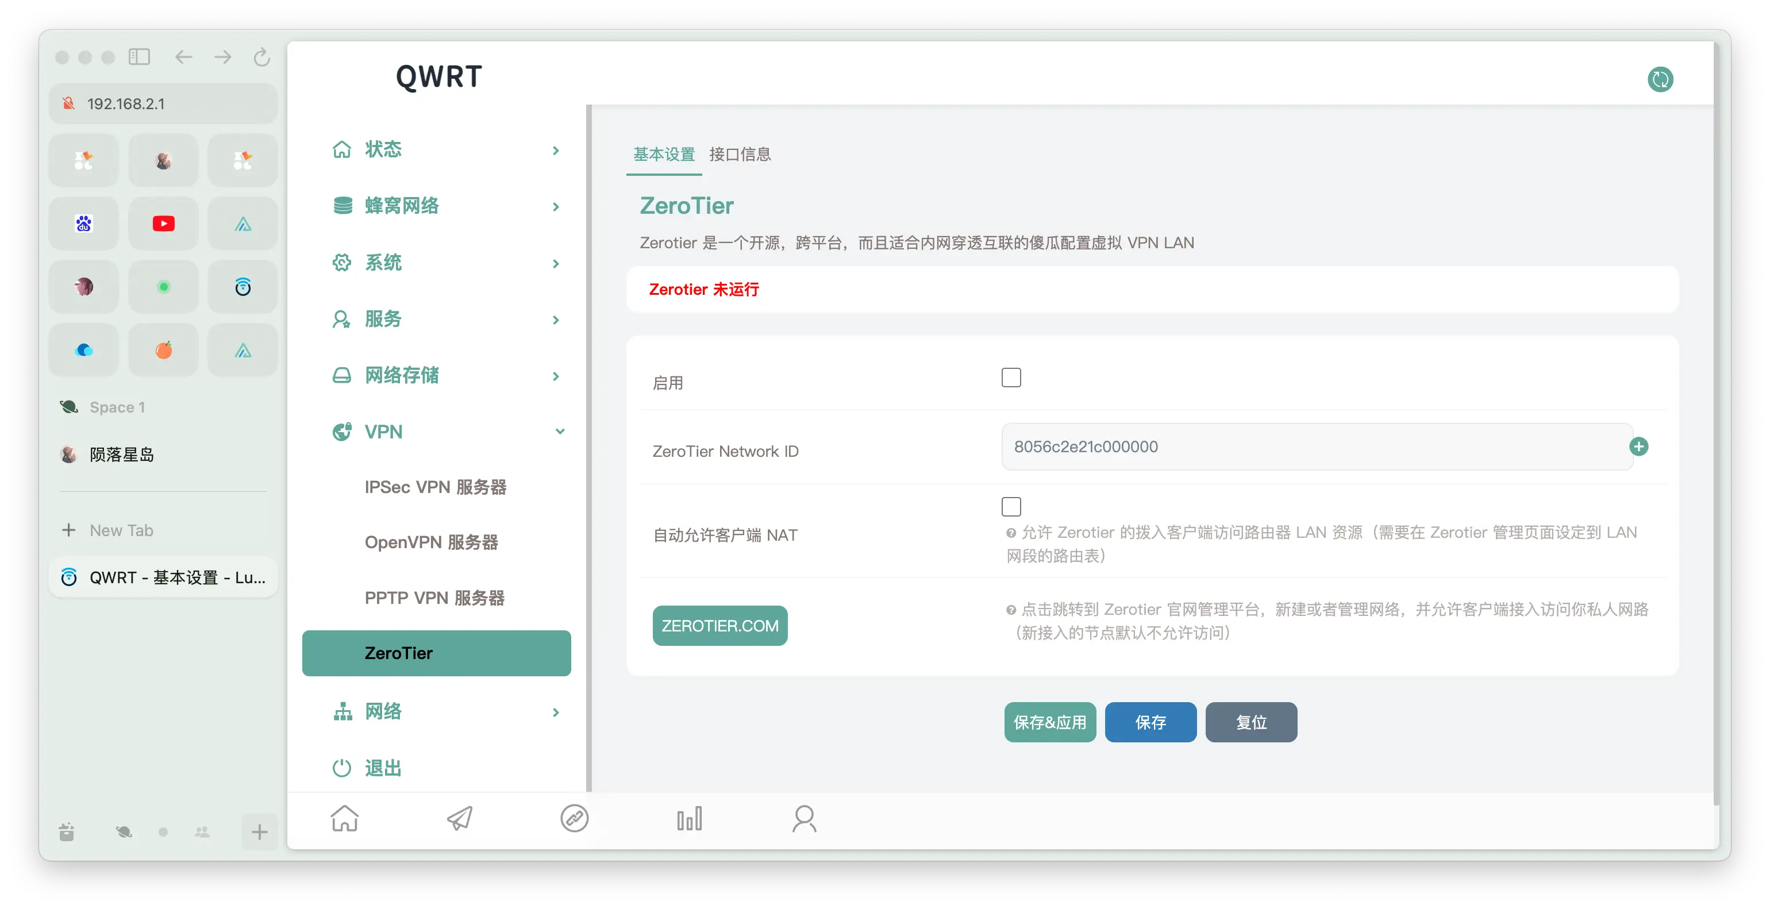The width and height of the screenshot is (1770, 909).
Task: Toggle the browser sidebar panel icon
Action: pyautogui.click(x=140, y=57)
